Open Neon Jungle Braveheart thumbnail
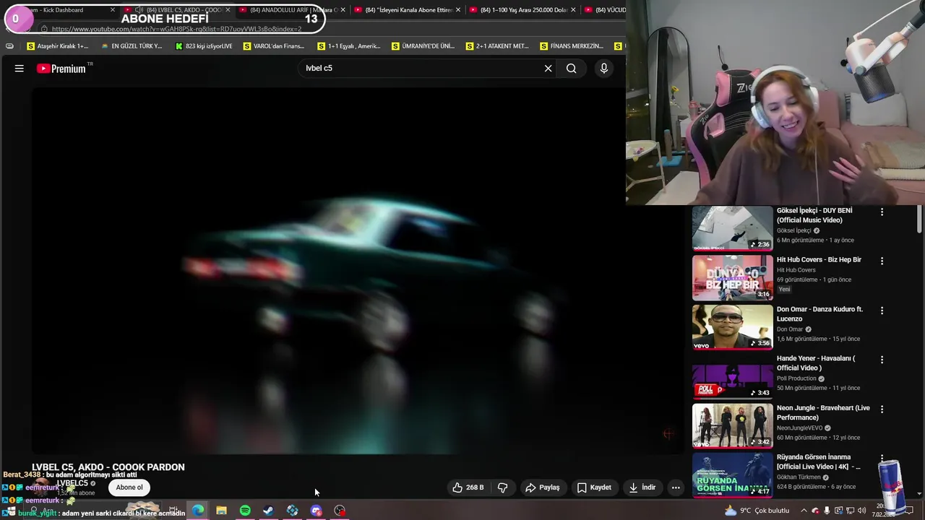 click(x=733, y=426)
